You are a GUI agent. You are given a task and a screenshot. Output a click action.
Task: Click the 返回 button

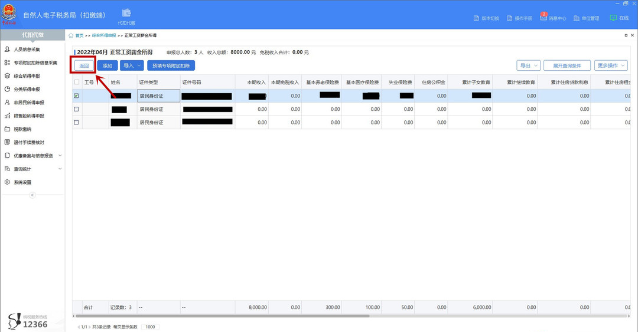point(84,65)
